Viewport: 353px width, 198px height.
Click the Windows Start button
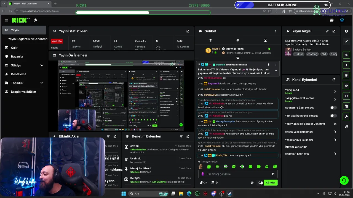[x=124, y=194]
